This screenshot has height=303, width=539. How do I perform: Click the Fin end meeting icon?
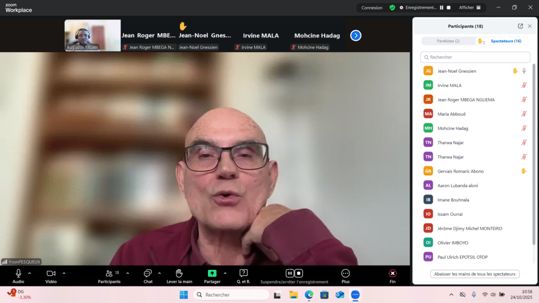[x=392, y=274]
